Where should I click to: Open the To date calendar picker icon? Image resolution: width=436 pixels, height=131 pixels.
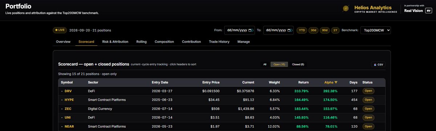click(x=289, y=30)
